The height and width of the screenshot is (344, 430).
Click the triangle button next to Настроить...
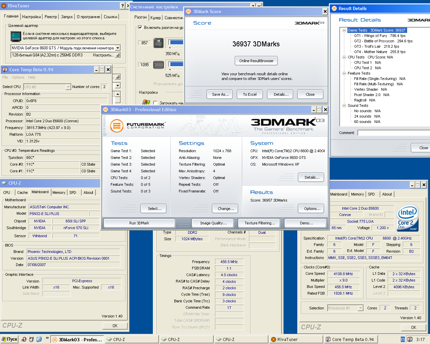pyautogui.click(x=118, y=55)
